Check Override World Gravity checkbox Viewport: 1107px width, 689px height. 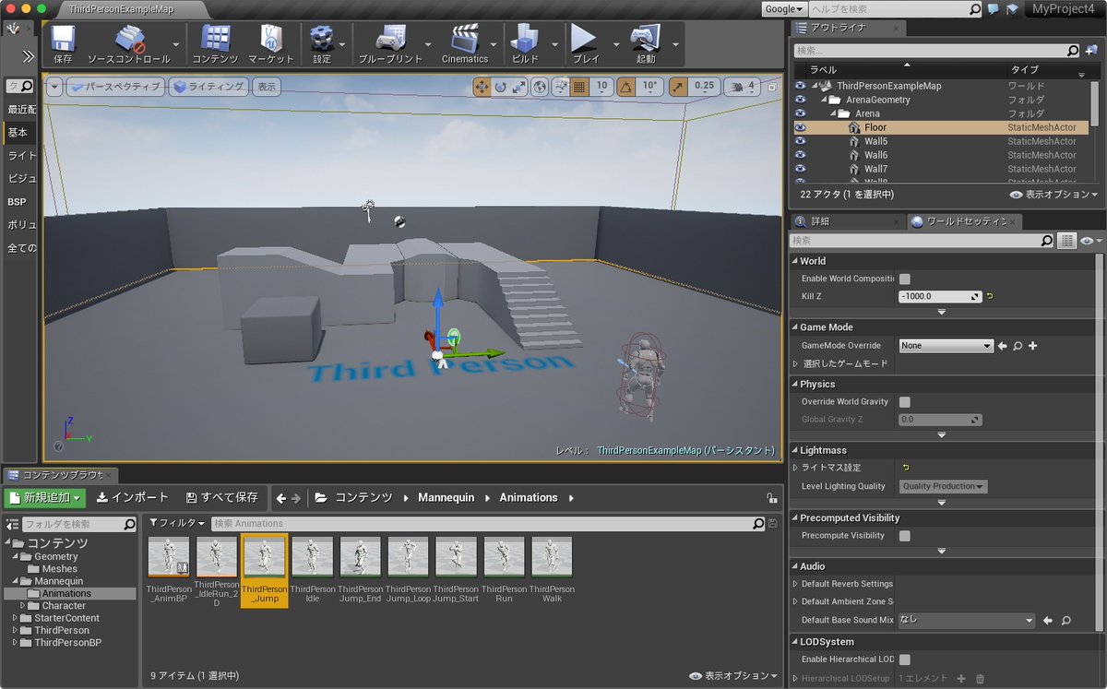[905, 402]
